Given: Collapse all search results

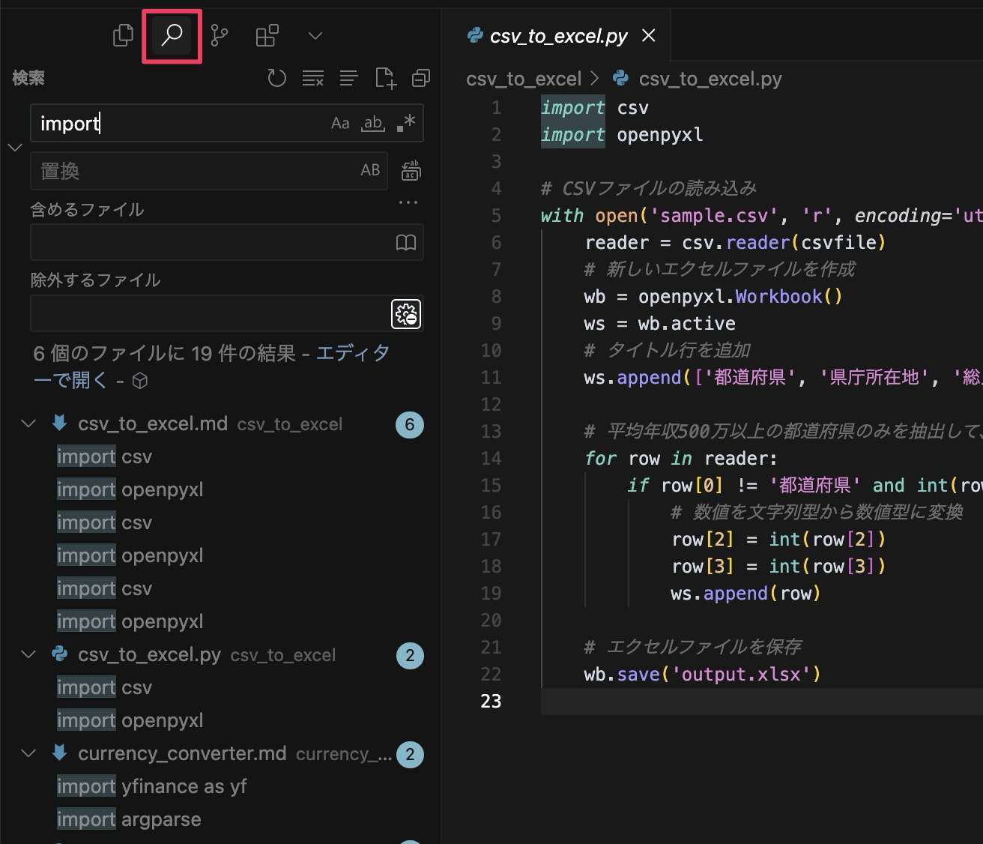Looking at the screenshot, I should (421, 78).
